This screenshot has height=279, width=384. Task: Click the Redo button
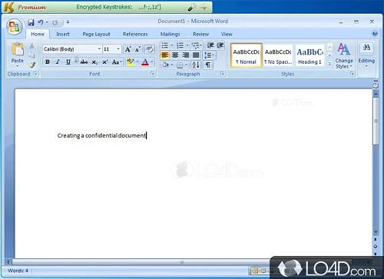pos(55,22)
